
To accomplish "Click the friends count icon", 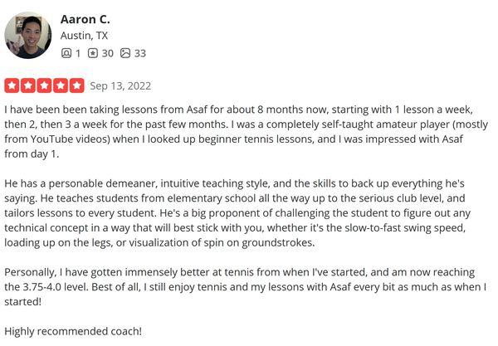I will click(66, 53).
